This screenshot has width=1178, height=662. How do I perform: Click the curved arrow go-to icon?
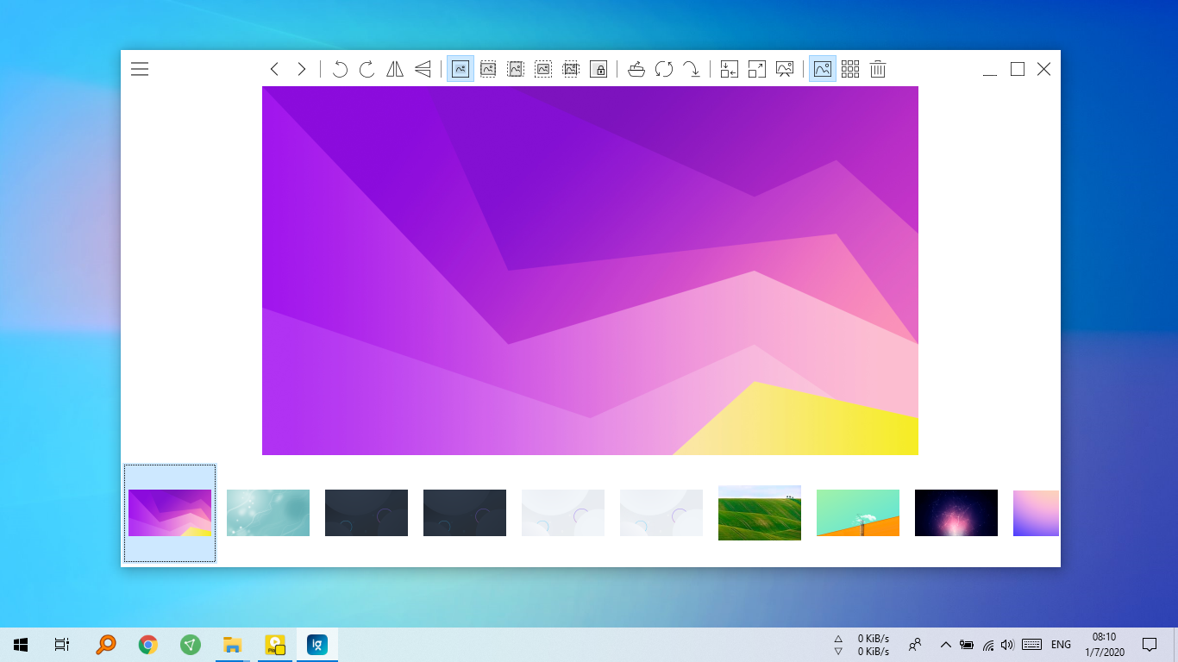692,69
